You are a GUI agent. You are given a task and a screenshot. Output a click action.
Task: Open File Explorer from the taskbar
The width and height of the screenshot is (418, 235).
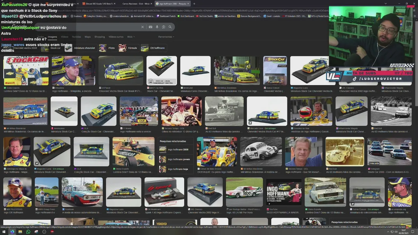pyautogui.click(x=20, y=232)
